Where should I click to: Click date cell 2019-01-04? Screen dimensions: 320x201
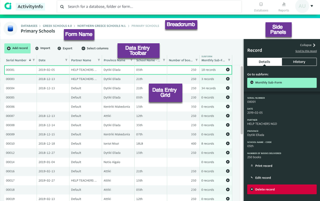click(53, 162)
